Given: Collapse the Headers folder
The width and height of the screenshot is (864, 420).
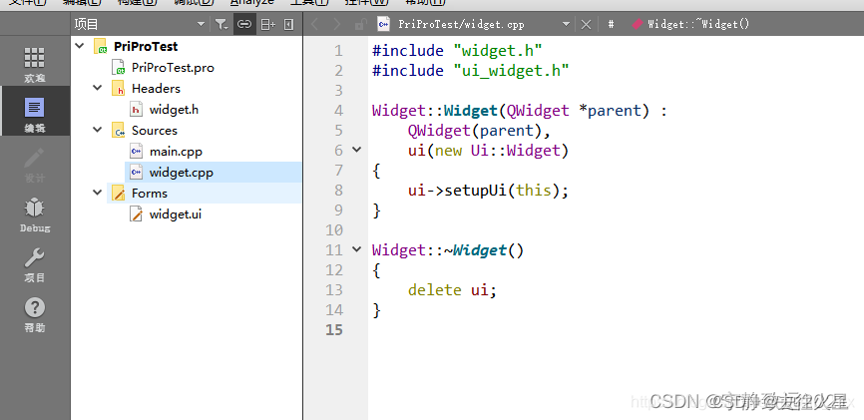Looking at the screenshot, I should tap(98, 88).
